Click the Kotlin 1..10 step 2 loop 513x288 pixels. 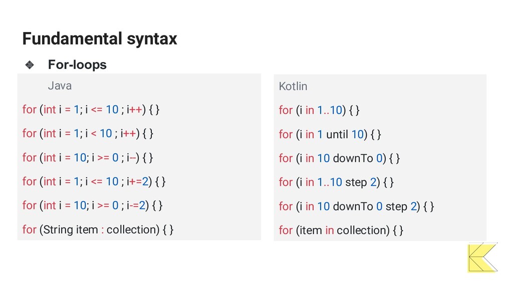pyautogui.click(x=336, y=182)
